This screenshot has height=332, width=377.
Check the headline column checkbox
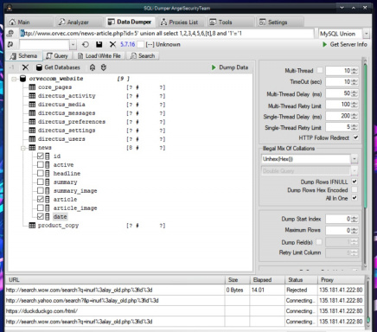41,173
